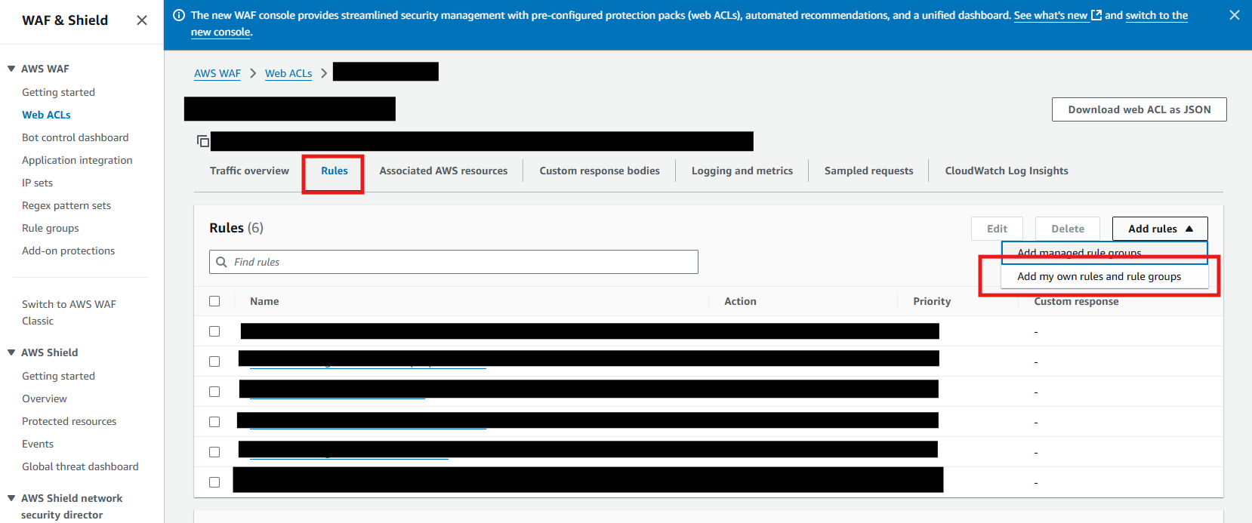The height and width of the screenshot is (523, 1252).
Task: Switch to Logging and metrics tab
Action: [742, 171]
